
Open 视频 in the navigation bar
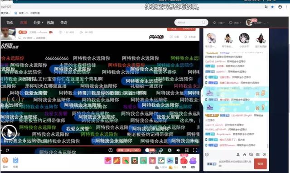tap(50, 23)
